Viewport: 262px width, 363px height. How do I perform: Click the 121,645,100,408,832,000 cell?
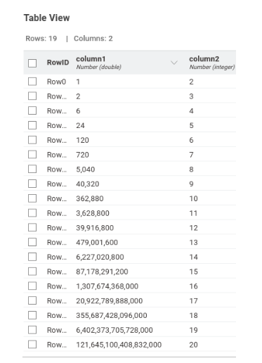coord(119,345)
